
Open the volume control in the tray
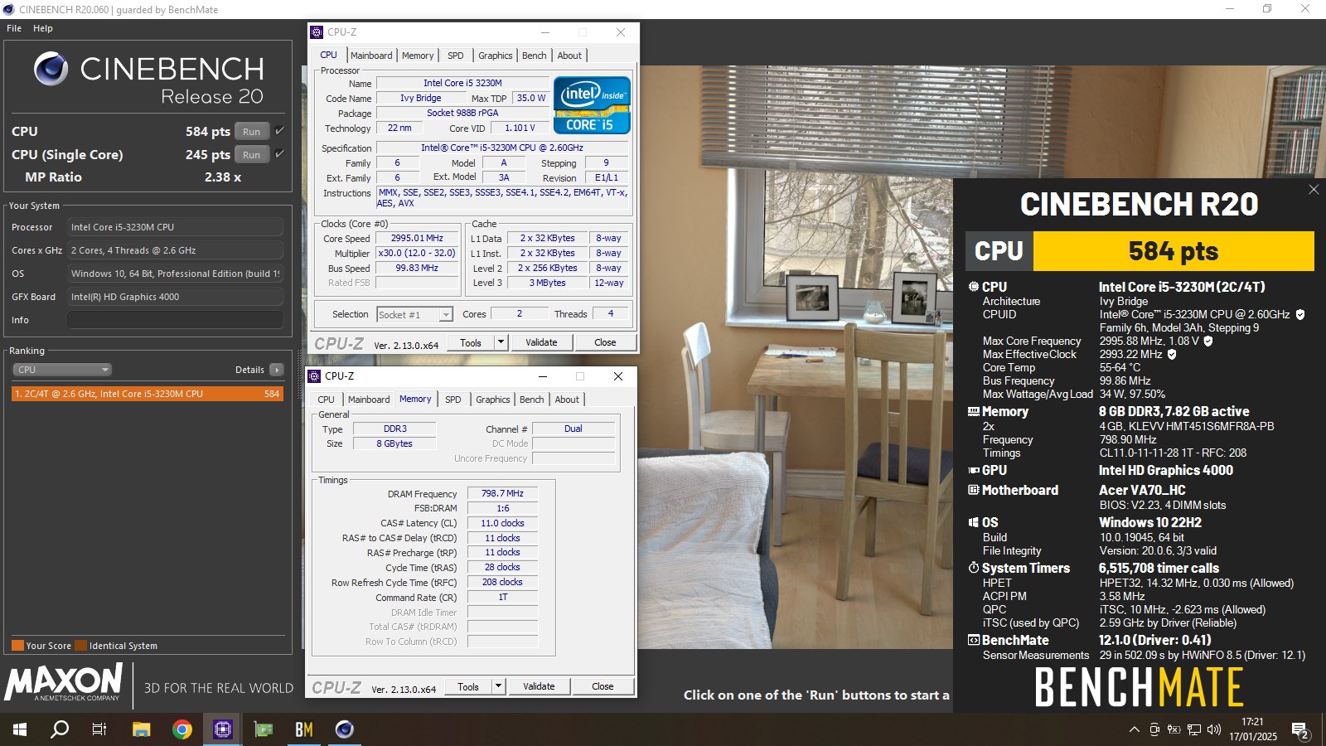(1214, 729)
